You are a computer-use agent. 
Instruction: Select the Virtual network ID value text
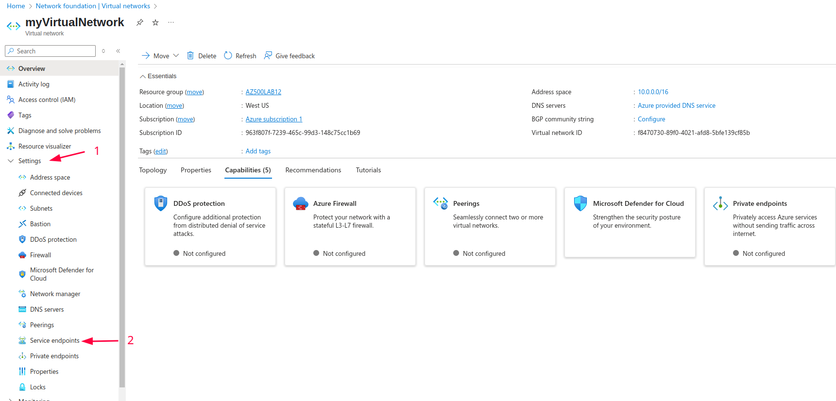point(694,133)
